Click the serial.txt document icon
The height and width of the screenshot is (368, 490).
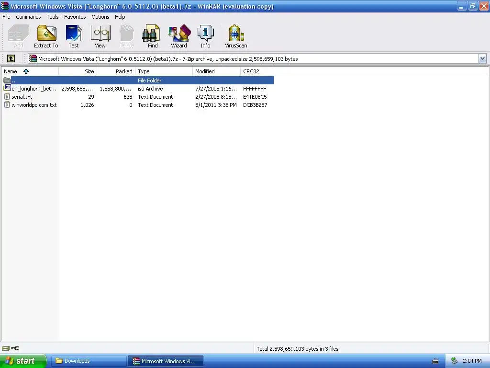pyautogui.click(x=7, y=97)
